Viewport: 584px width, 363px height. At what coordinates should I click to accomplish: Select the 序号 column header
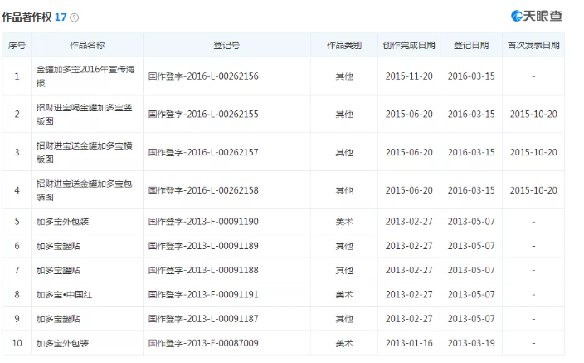(17, 46)
